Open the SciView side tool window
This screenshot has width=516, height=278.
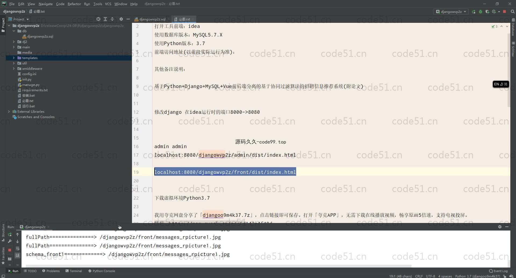click(513, 49)
